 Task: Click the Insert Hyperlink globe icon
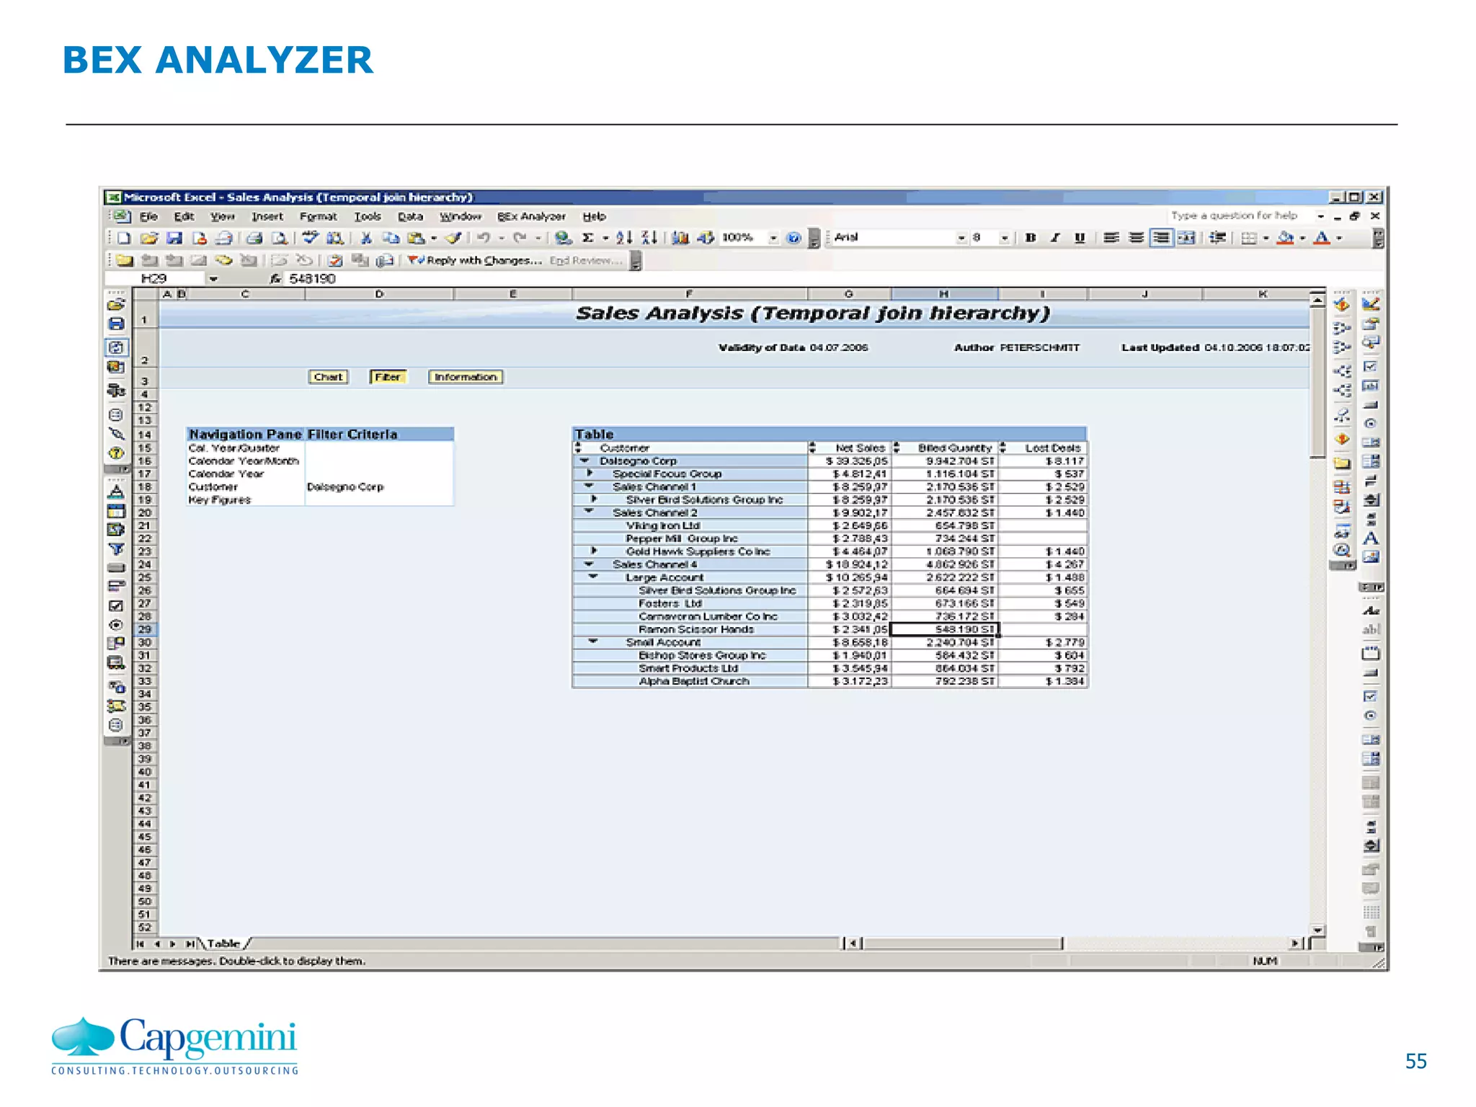point(563,238)
